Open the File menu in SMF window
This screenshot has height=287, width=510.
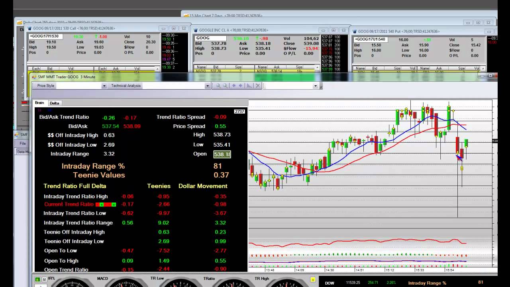23,143
